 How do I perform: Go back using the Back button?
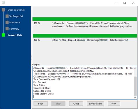pyautogui.click(x=40, y=104)
